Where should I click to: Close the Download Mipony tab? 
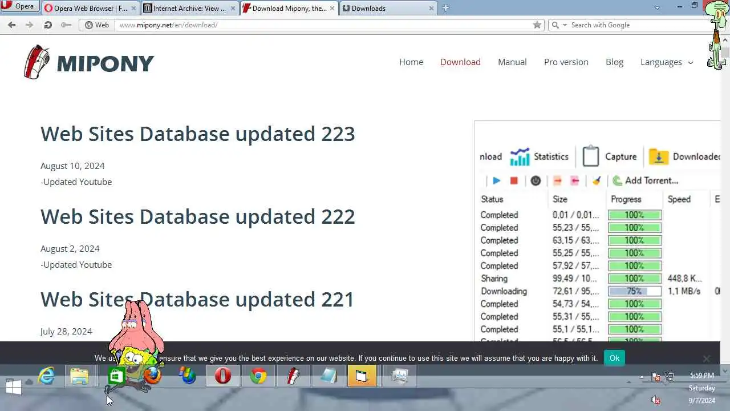tap(332, 9)
